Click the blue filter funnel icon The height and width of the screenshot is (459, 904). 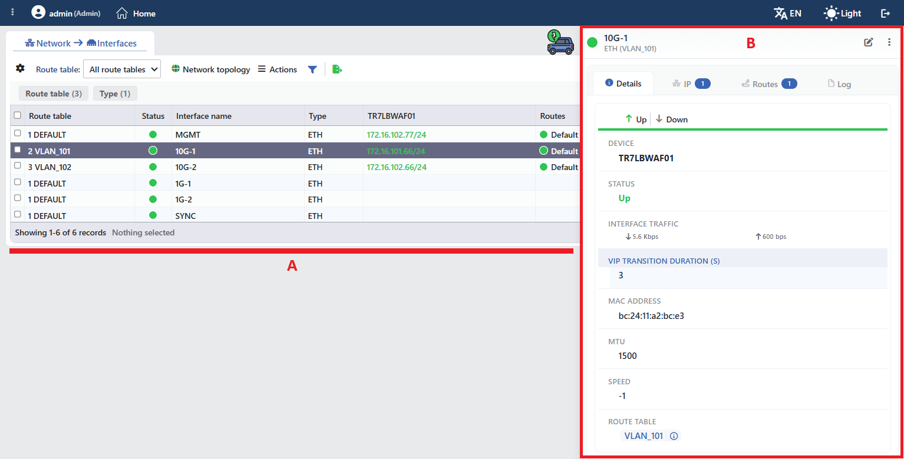pyautogui.click(x=312, y=69)
